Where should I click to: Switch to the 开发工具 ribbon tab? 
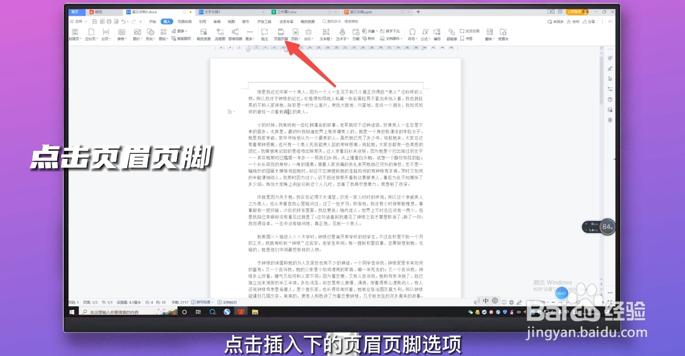(264, 21)
